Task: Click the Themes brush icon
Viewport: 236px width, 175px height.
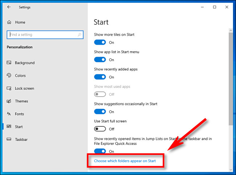Action: point(9,101)
